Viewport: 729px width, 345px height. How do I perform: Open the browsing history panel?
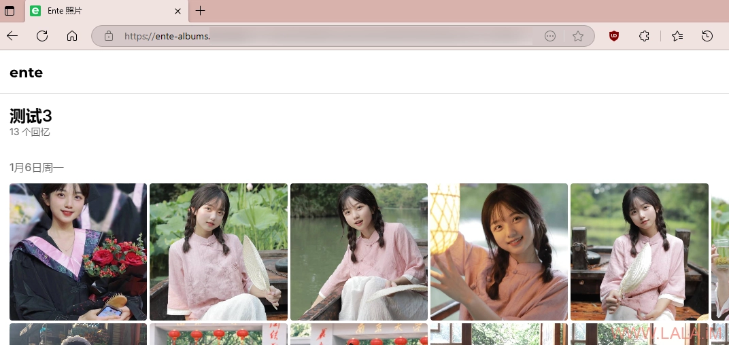point(707,36)
